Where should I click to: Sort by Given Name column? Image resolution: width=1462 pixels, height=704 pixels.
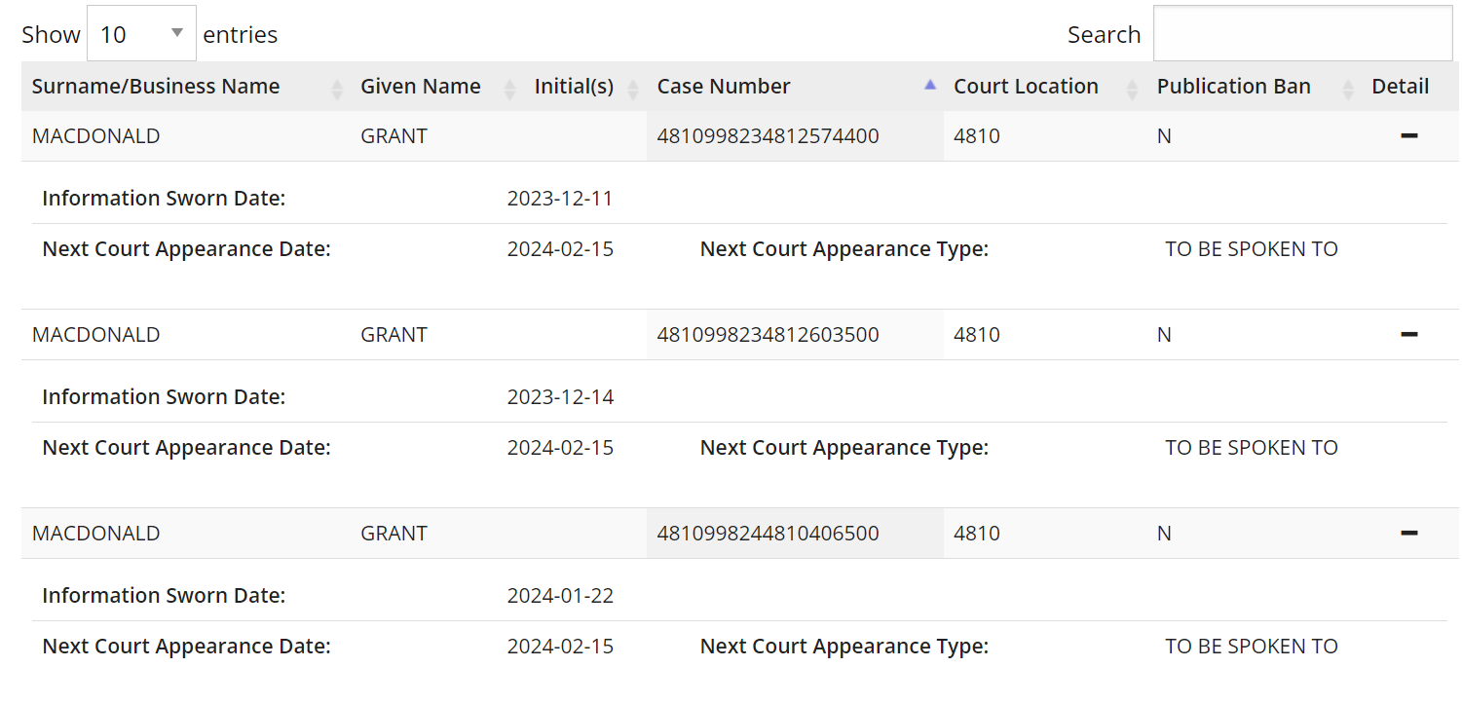pos(436,87)
